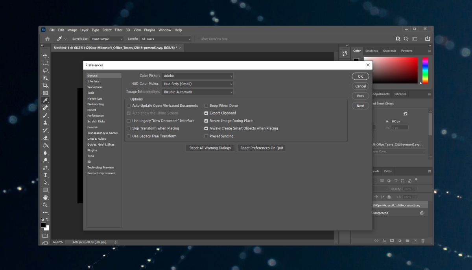Check Use Legacy Free Transform
Viewport: 472px width, 270px height.
129,136
